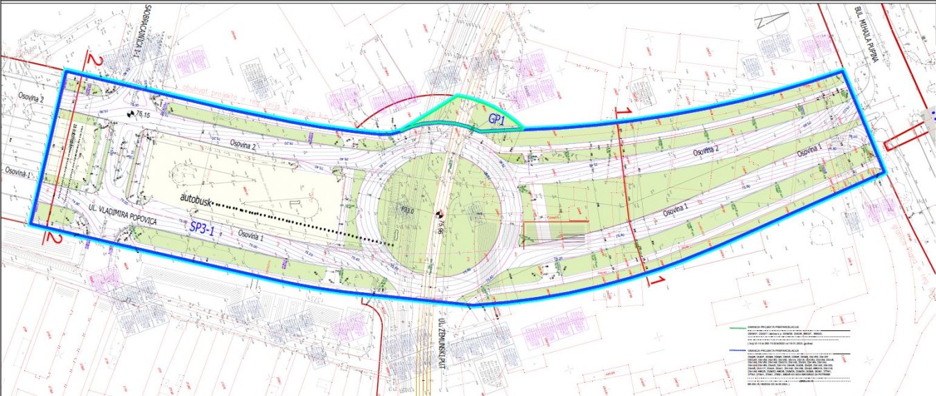
Task: Select the hatched rectangle beside the roundabout
Action: pyautogui.click(x=553, y=233)
